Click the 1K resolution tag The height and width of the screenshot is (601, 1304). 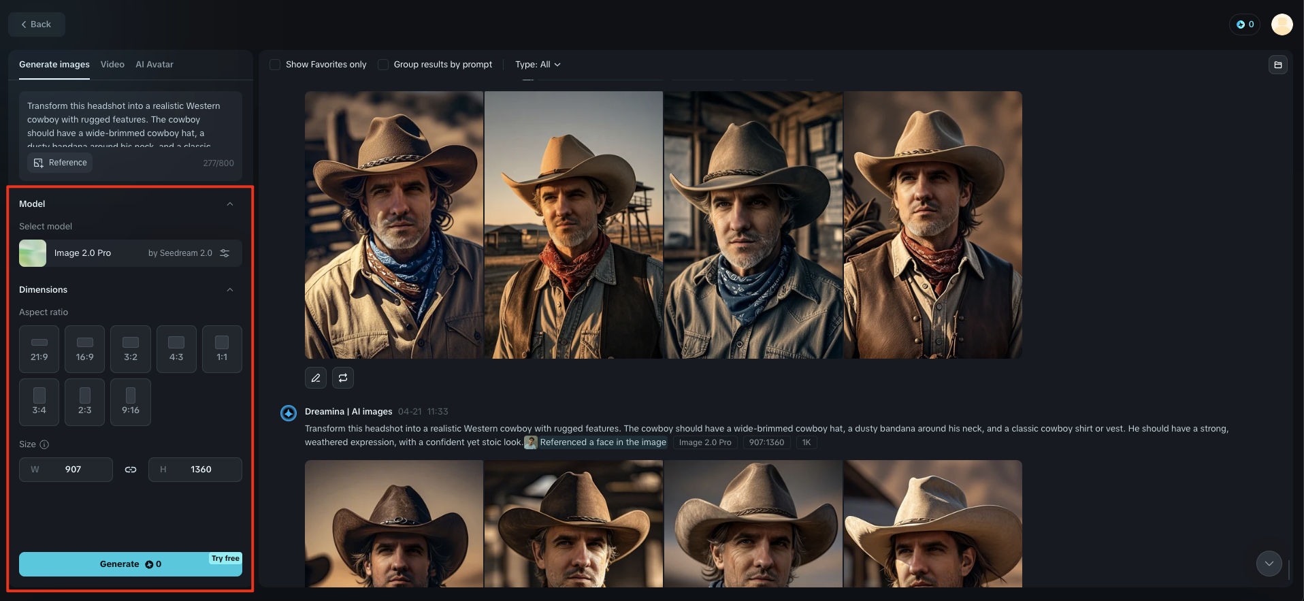[806, 442]
